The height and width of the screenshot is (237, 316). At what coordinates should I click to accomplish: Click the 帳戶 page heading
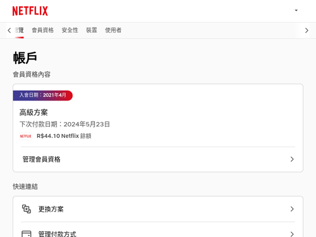[25, 58]
